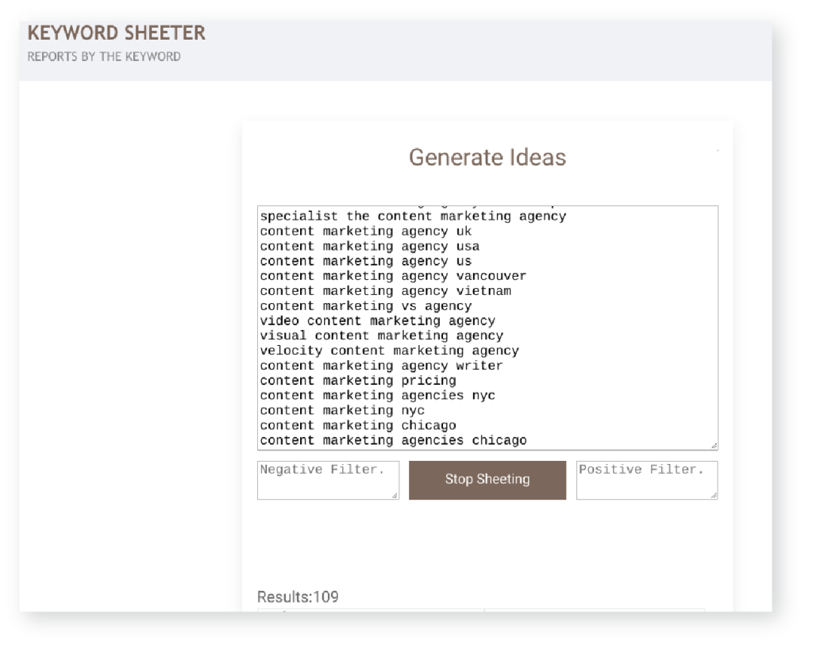Place cursor on 'content marketing agency uk' line

pyautogui.click(x=365, y=232)
